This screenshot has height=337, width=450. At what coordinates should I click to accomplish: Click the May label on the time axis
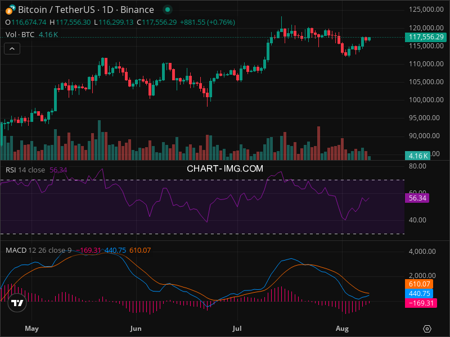tap(31, 329)
